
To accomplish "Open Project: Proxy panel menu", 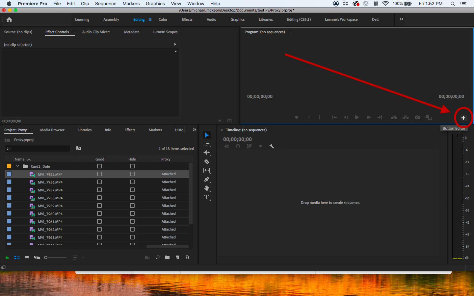I will (x=31, y=130).
